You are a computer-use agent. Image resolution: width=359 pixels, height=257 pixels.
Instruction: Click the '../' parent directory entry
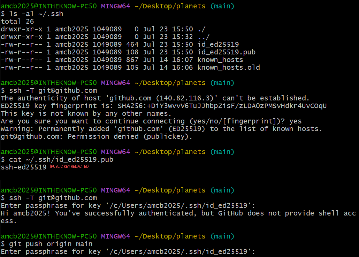point(204,37)
